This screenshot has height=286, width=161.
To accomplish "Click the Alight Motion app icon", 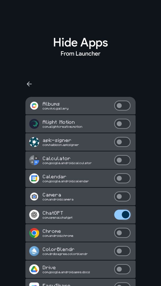I will (x=34, y=124).
